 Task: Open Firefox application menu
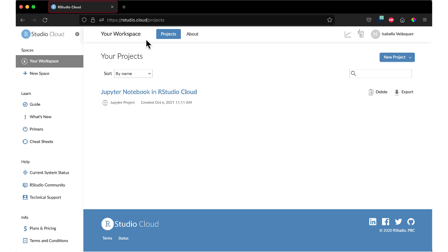(x=425, y=19)
